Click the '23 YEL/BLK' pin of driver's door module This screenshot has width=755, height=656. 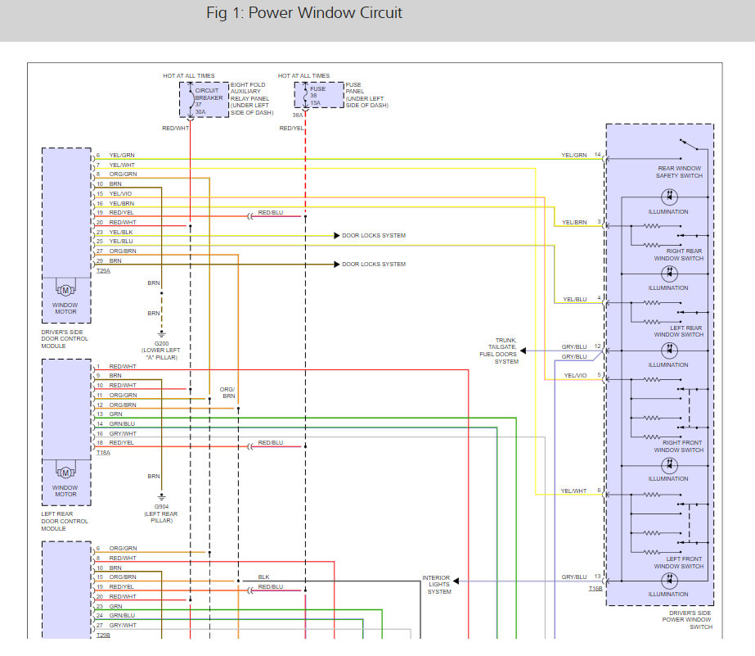pos(115,232)
